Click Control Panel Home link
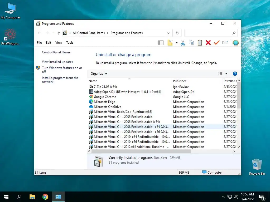The height and width of the screenshot is (202, 270). click(56, 52)
